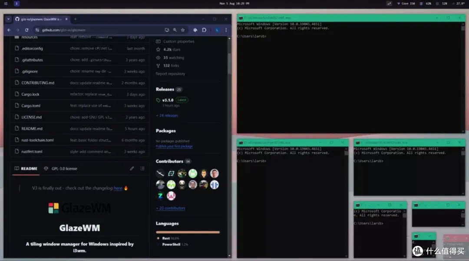Open the .gitignore file
This screenshot has width=469, height=261.
tap(30, 71)
